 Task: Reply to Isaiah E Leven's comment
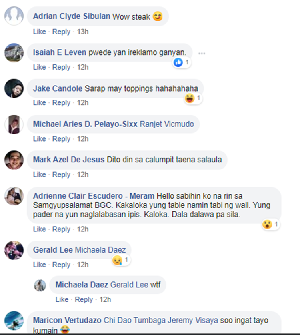[x=61, y=67]
